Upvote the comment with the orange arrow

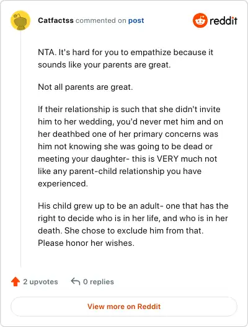[15, 282]
